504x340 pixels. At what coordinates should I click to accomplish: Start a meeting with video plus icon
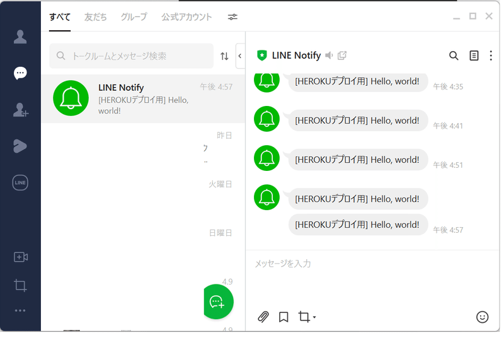tap(21, 257)
